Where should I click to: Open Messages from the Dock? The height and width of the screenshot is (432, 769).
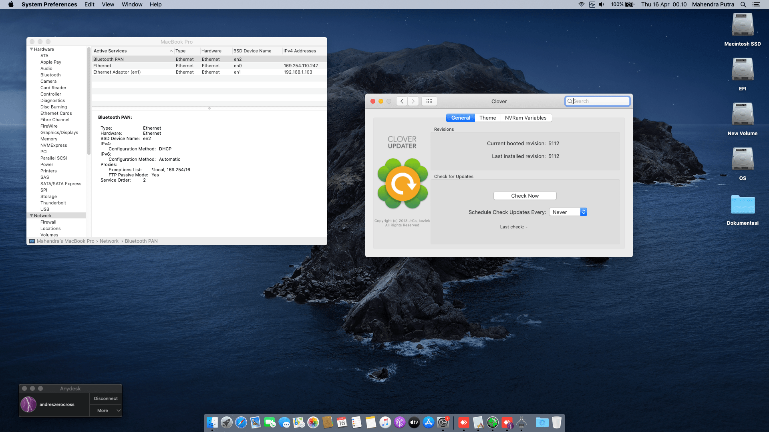(x=284, y=422)
